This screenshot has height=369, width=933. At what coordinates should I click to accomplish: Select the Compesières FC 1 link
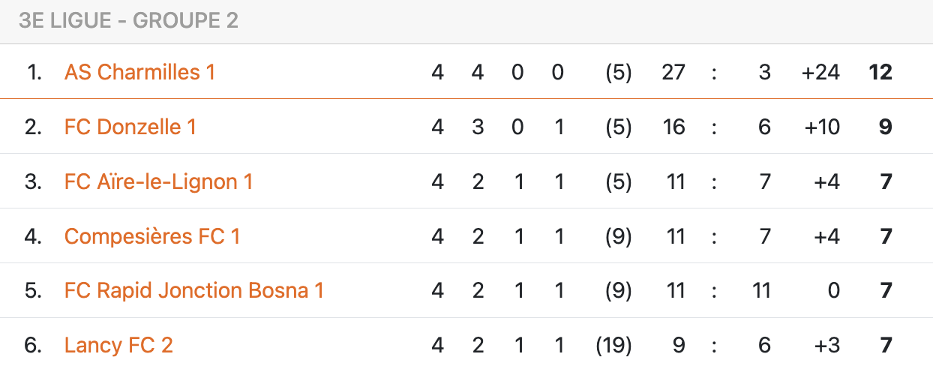(152, 236)
